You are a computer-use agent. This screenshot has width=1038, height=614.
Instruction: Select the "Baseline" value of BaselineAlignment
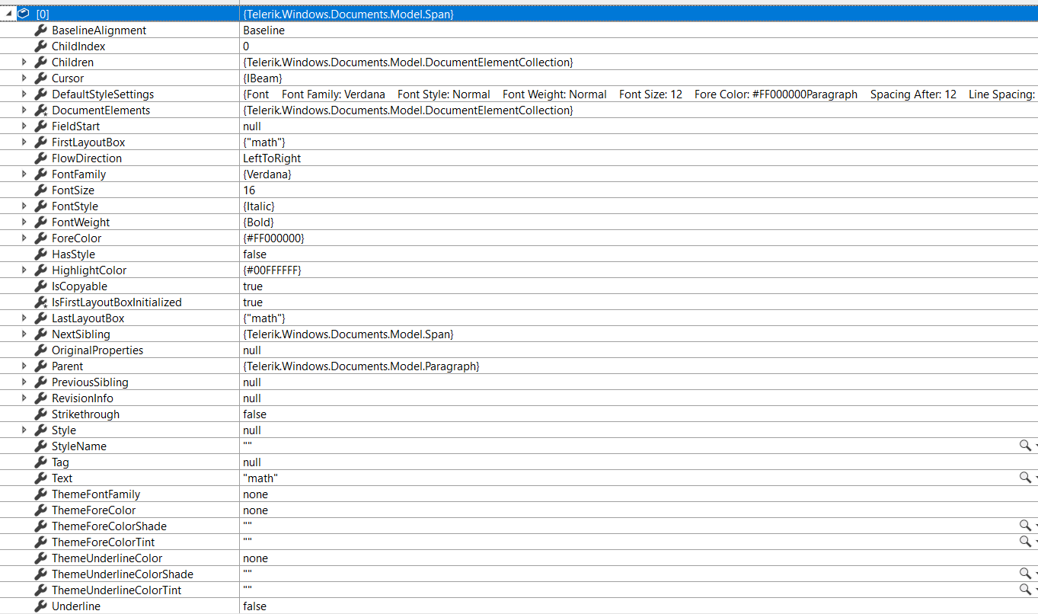pyautogui.click(x=263, y=30)
